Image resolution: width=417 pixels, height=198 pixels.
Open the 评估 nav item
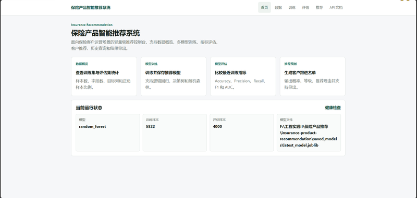(305, 7)
